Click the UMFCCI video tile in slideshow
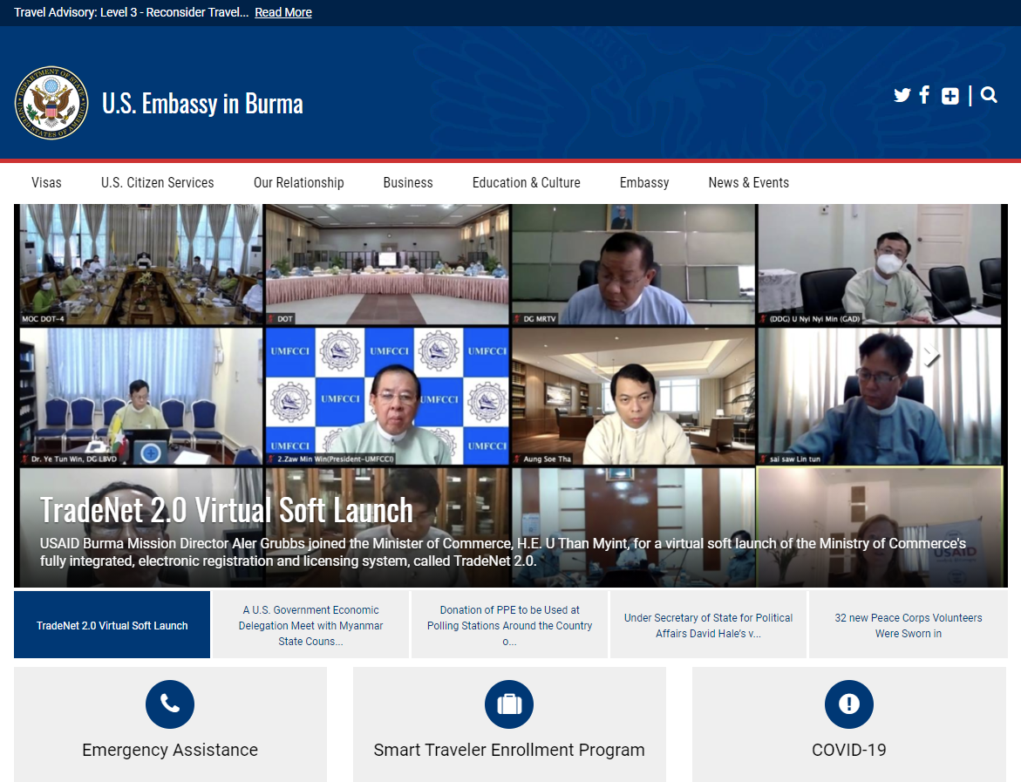1021x782 pixels. (x=387, y=396)
